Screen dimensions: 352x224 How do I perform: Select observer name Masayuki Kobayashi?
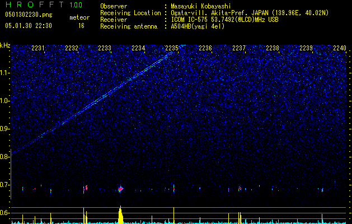click(201, 6)
